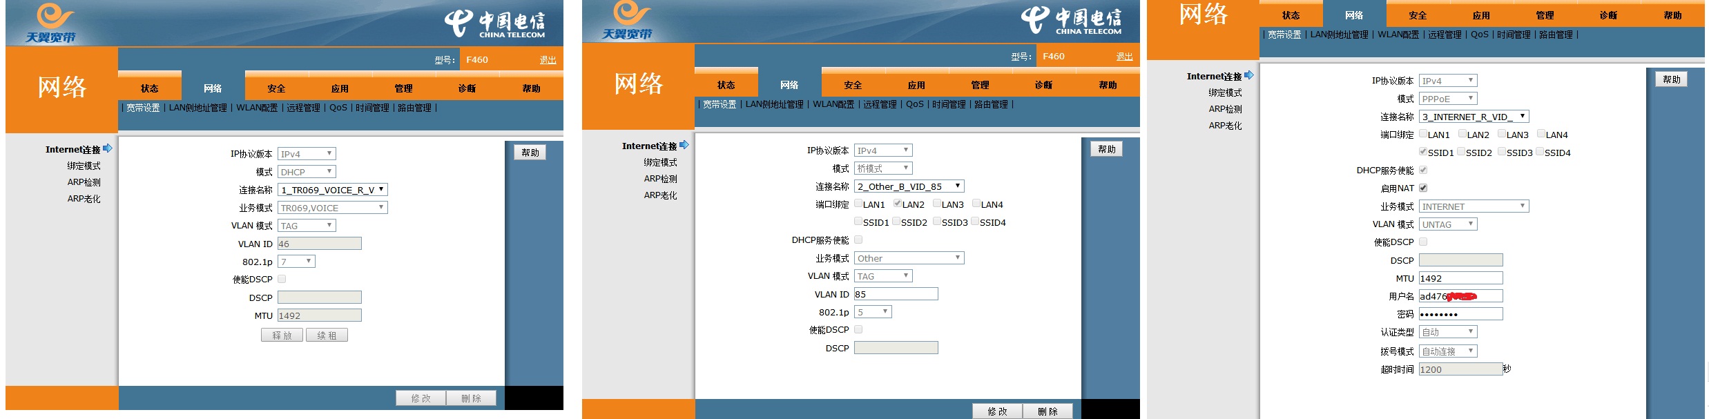The width and height of the screenshot is (1709, 419).
Task: Click the 用户名 field starting with ad476
Action: click(x=1460, y=296)
